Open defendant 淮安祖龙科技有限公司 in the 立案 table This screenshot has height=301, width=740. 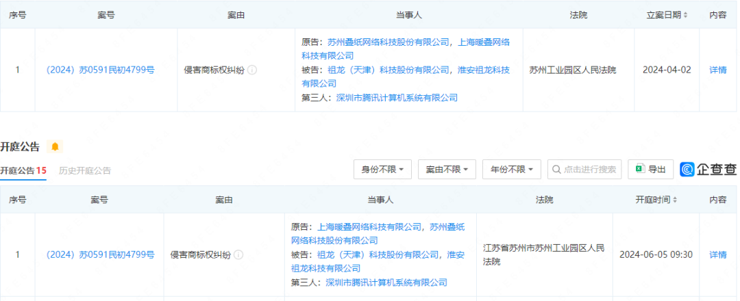pyautogui.click(x=406, y=77)
